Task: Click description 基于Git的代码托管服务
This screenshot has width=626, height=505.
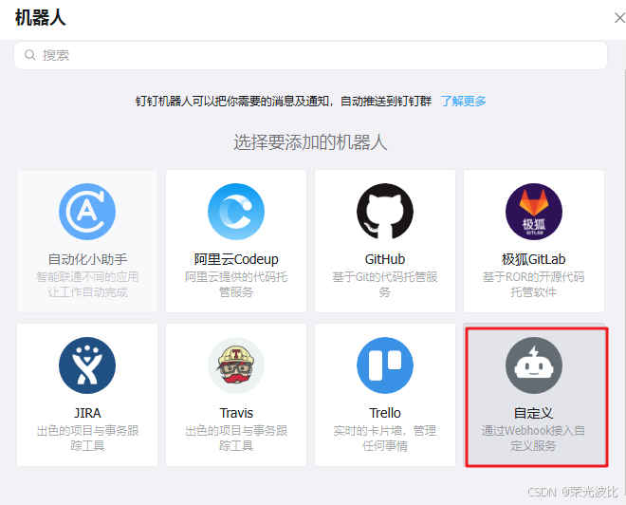Action: coord(385,285)
